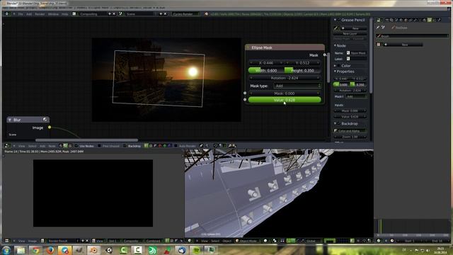Screen dimensions: 453x255
Task: Click the Blur node Image output socket
Action: [50, 127]
